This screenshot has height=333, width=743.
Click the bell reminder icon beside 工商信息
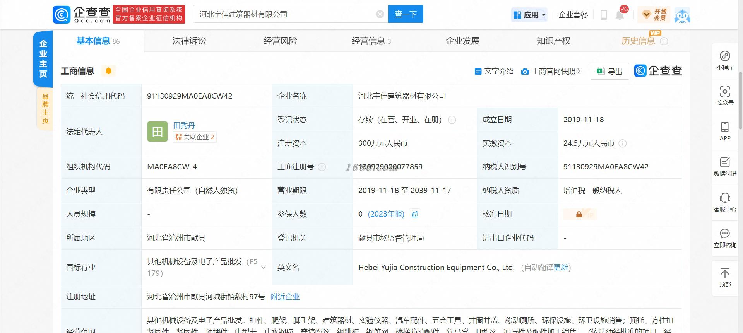pos(108,71)
